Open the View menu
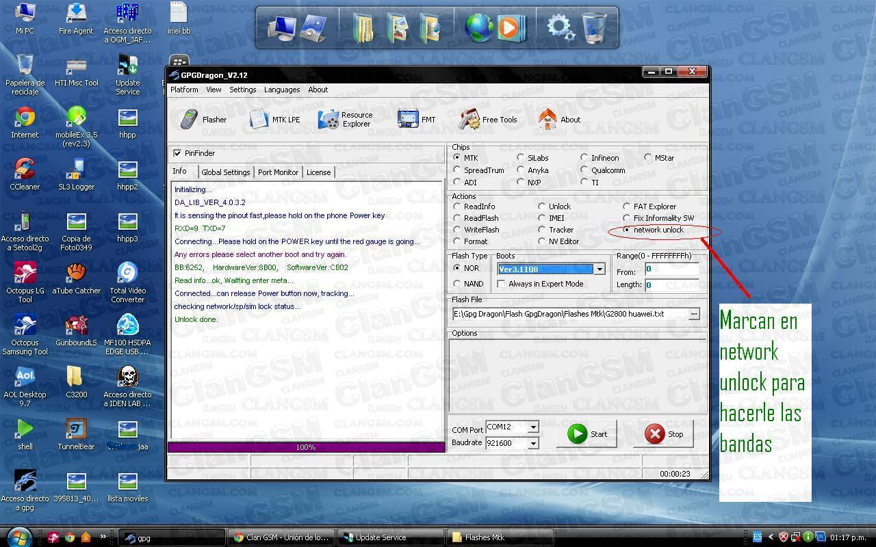Viewport: 876px width, 547px height. point(214,90)
